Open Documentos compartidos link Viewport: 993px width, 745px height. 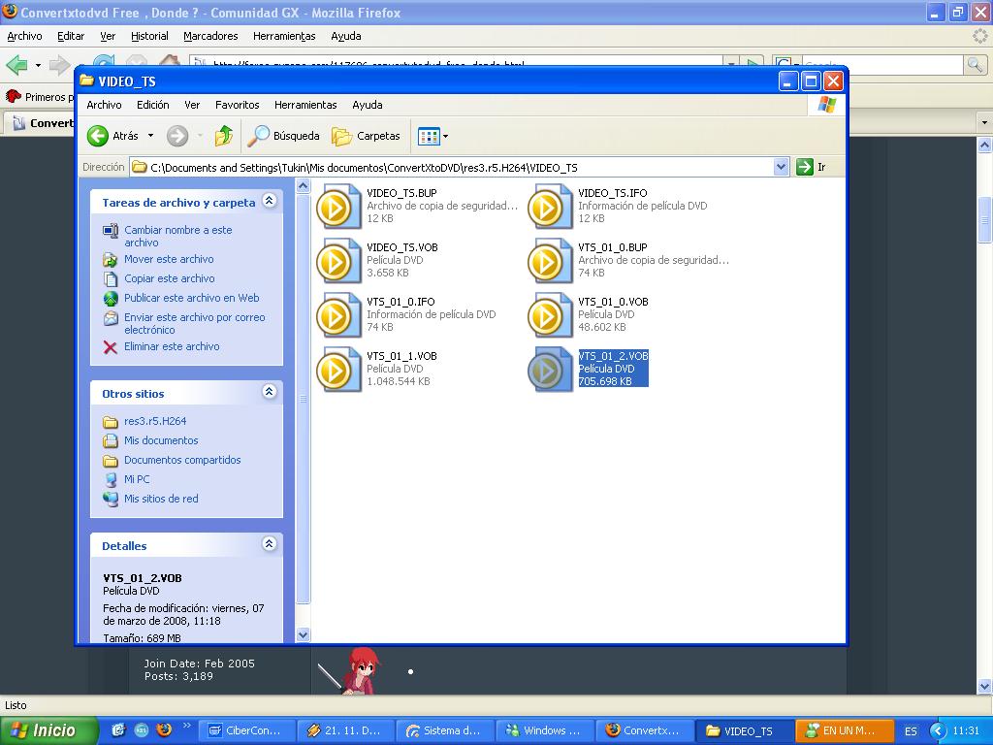(182, 461)
